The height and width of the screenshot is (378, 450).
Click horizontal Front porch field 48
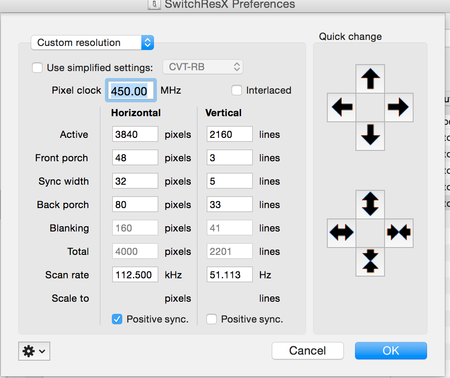click(x=135, y=157)
